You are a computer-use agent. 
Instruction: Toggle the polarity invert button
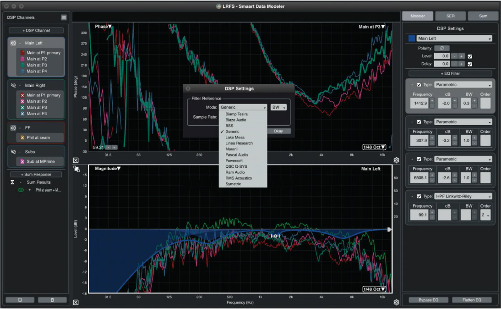441,48
